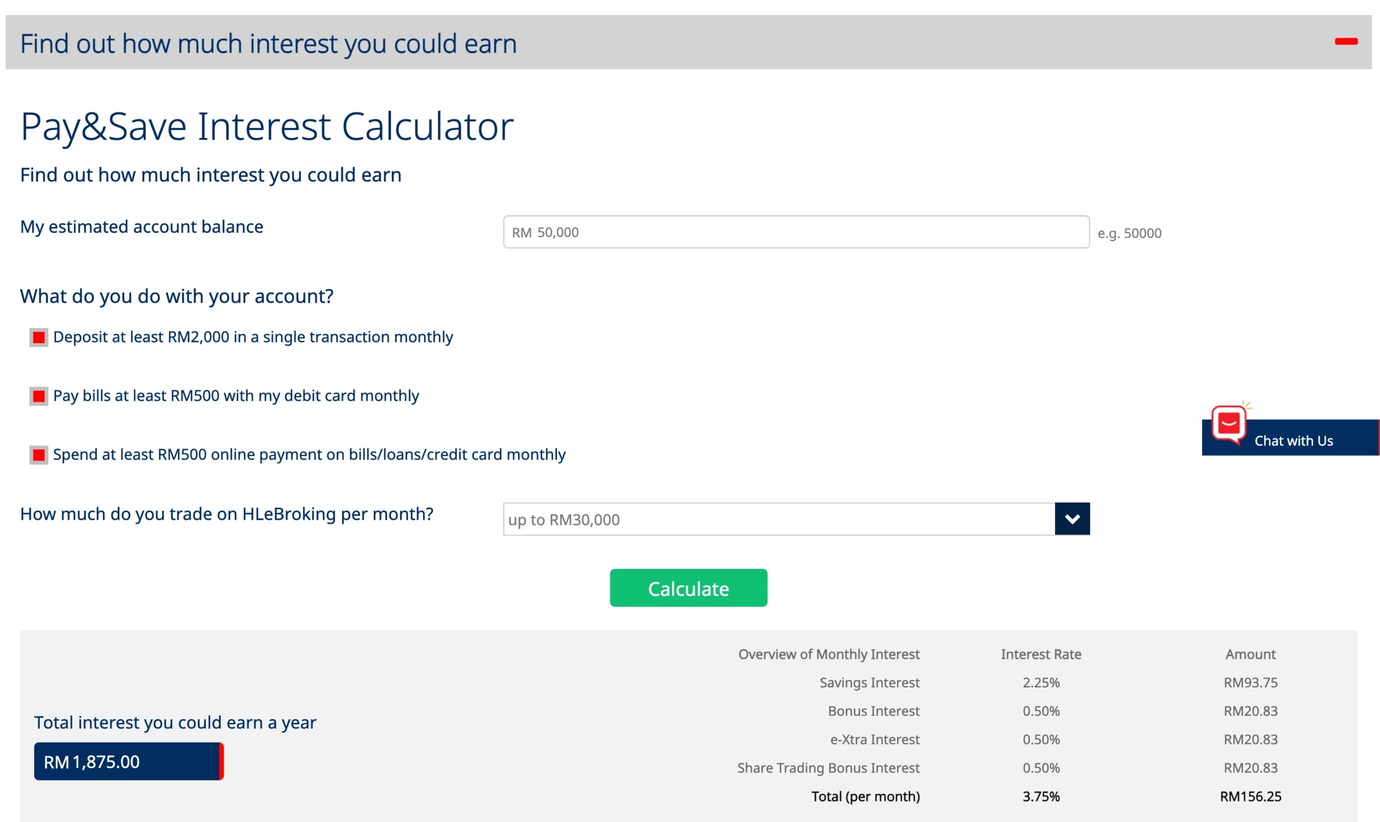Viewport: 1380px width, 822px height.
Task: Click the 'Find out how much interest you could earn' header bar
Action: pos(688,42)
